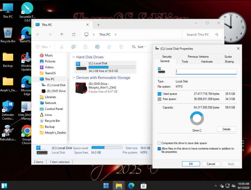
Task: Click Cancel in Local Disk Properties
Action: (211, 164)
